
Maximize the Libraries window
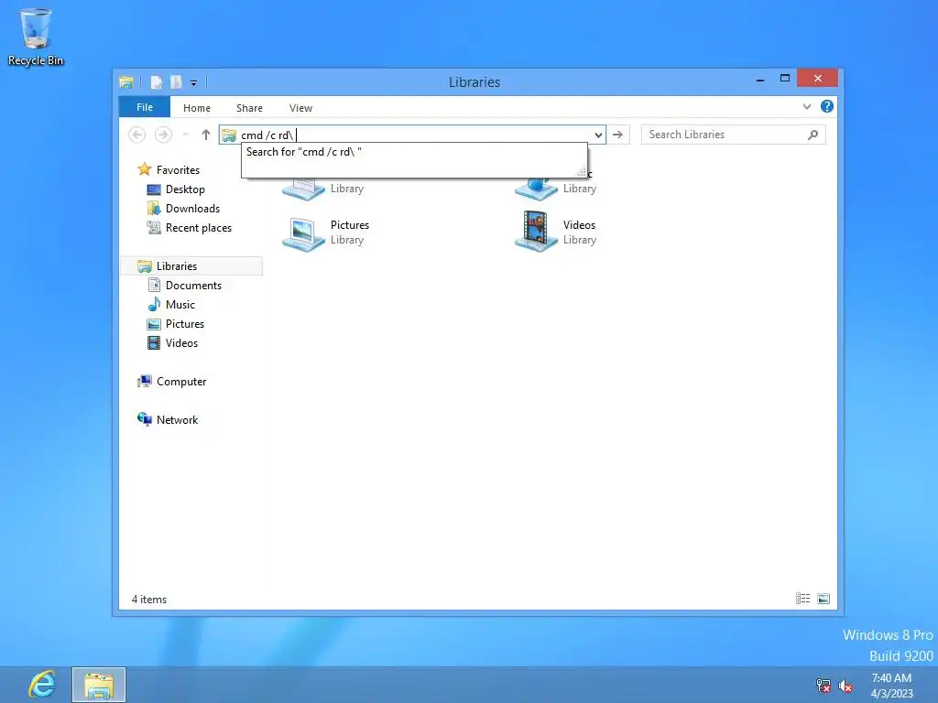pyautogui.click(x=785, y=79)
